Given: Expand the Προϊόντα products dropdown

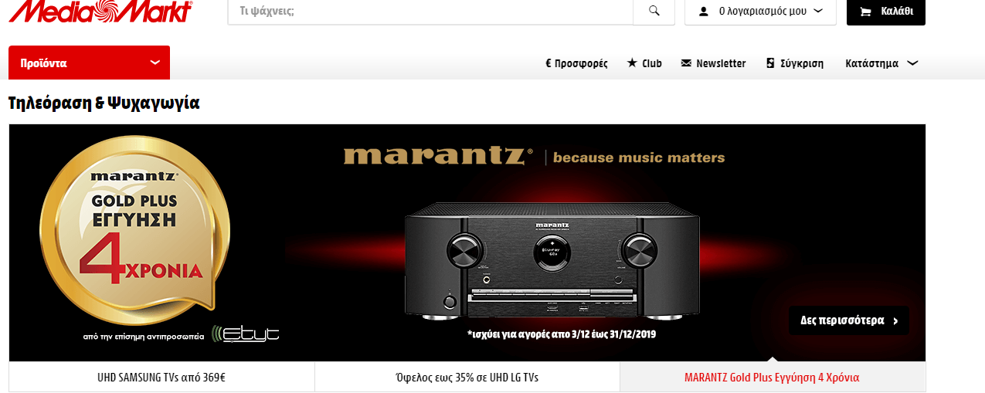Looking at the screenshot, I should (89, 63).
